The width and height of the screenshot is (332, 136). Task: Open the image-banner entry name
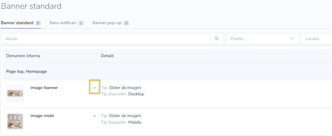(x=44, y=88)
